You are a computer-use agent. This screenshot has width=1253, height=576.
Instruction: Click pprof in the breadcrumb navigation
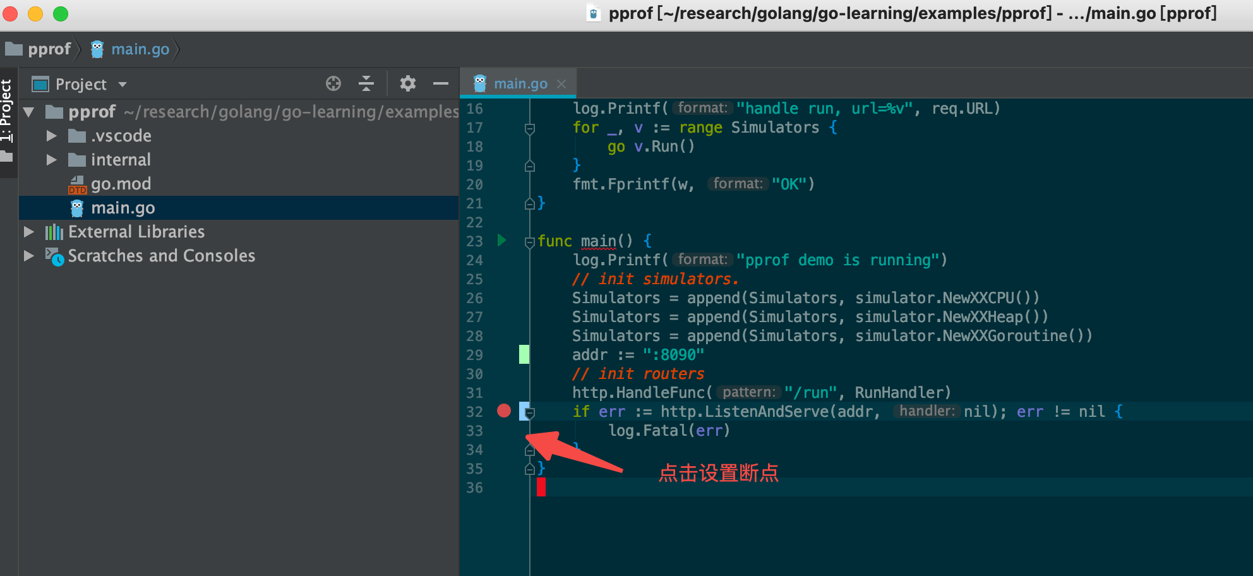(x=49, y=49)
